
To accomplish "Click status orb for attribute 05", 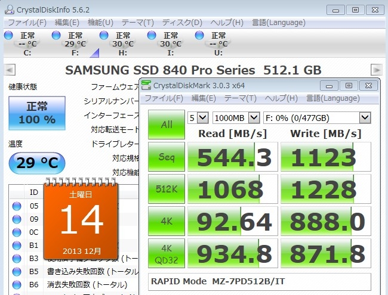I will coord(17,206).
